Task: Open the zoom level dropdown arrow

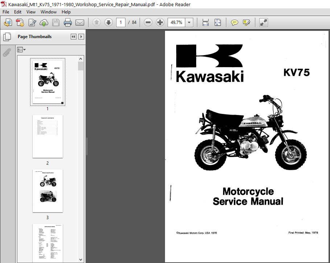Action: [189, 22]
